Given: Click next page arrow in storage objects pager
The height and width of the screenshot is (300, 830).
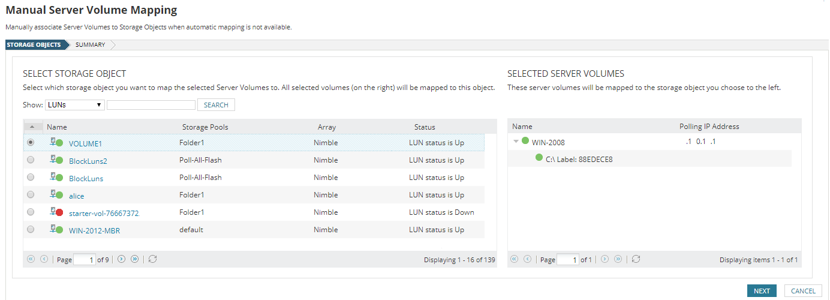Looking at the screenshot, I should point(121,259).
